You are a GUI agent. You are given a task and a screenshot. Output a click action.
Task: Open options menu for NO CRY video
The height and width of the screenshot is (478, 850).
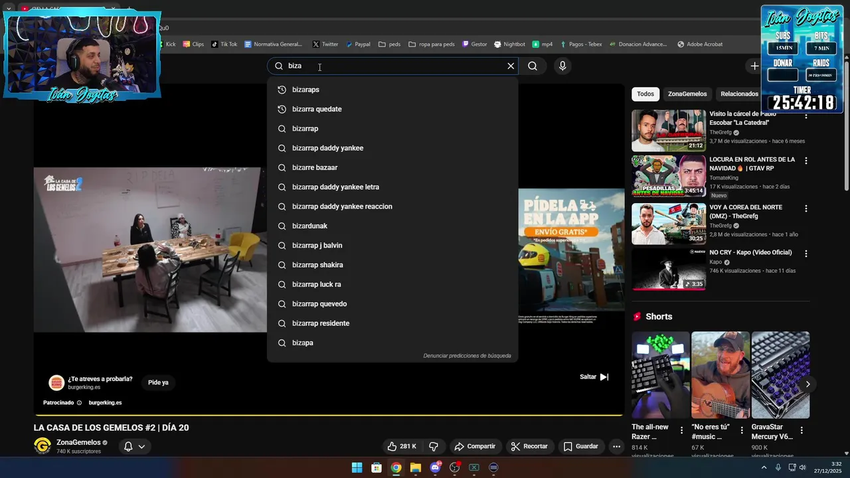coord(806,254)
